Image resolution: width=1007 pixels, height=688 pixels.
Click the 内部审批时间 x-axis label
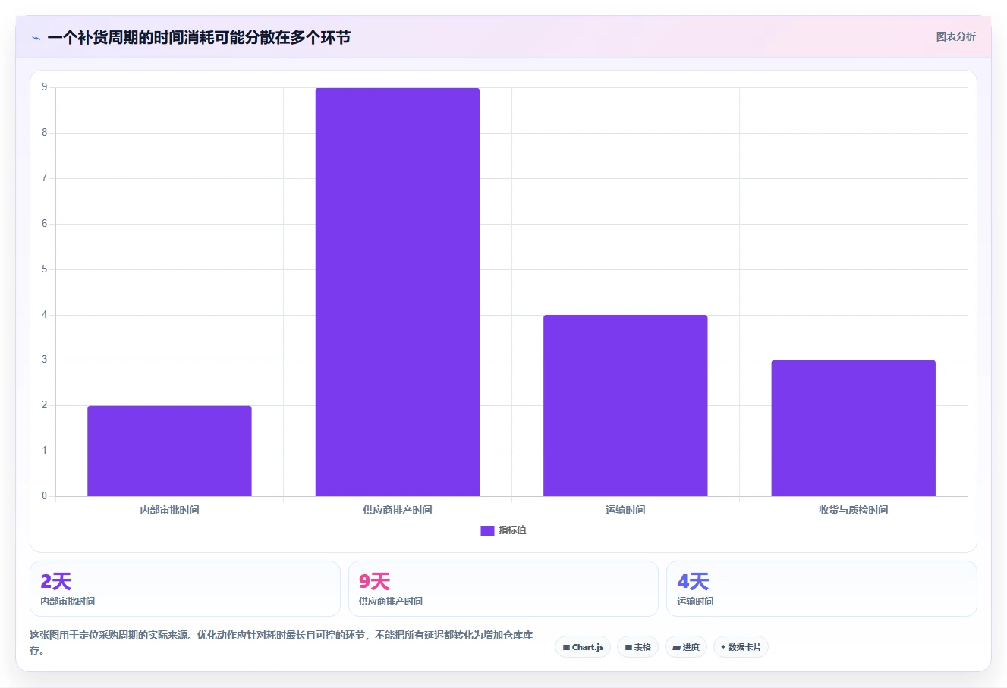pyautogui.click(x=169, y=510)
